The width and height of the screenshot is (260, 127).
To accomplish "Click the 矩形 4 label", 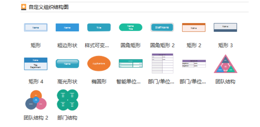I will pyautogui.click(x=36, y=82).
